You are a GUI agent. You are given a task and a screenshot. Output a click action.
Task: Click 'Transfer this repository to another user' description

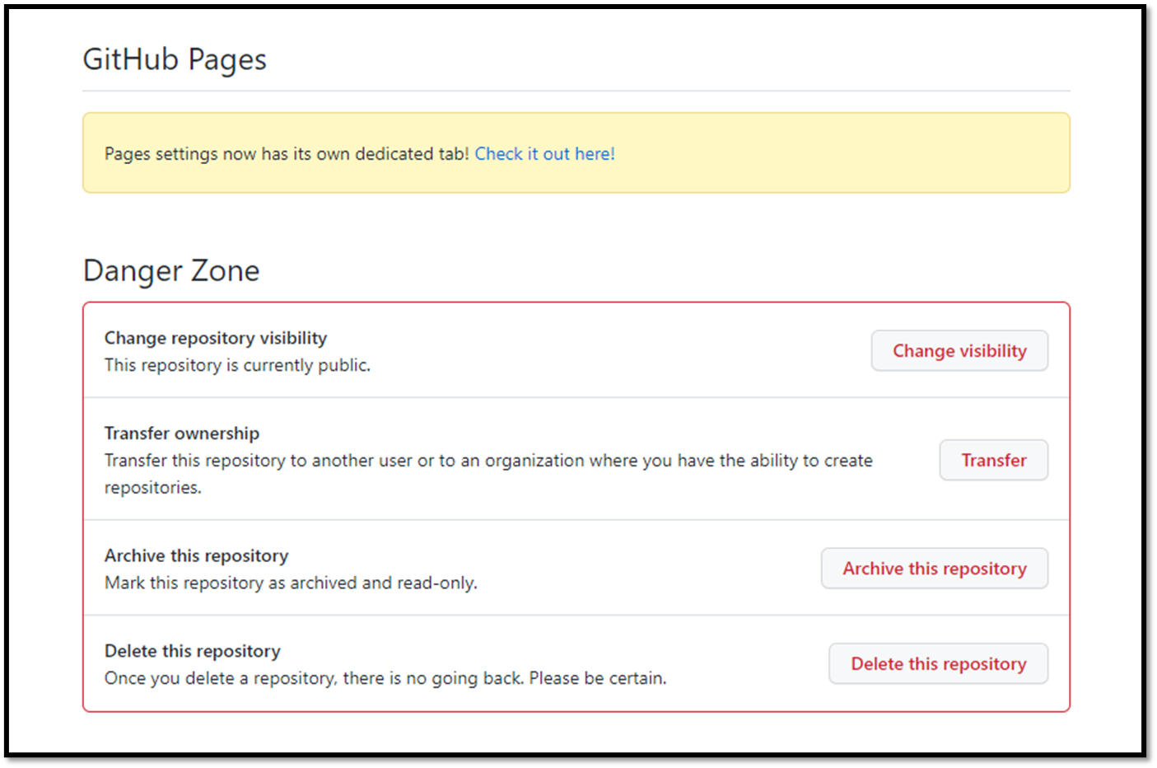tap(488, 474)
